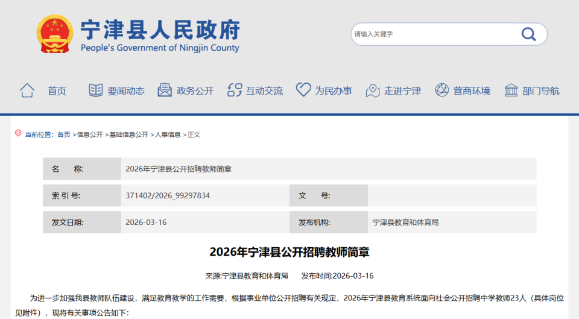
Task: Click the 名称 value 2026年宁津县公开招聘教师简章 in table
Action: coord(179,169)
